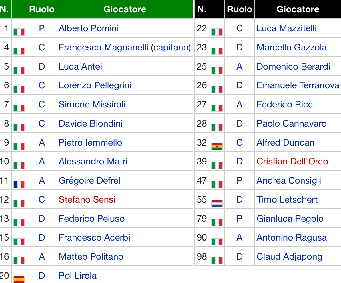Open Francesco Acerbi's page

tap(94, 237)
